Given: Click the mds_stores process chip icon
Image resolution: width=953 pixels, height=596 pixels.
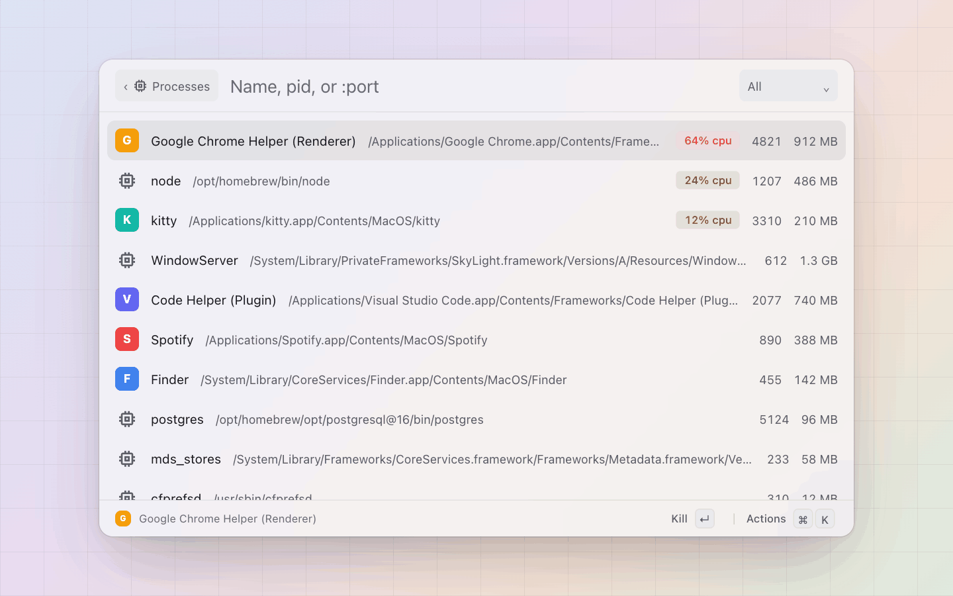Looking at the screenshot, I should coord(127,458).
